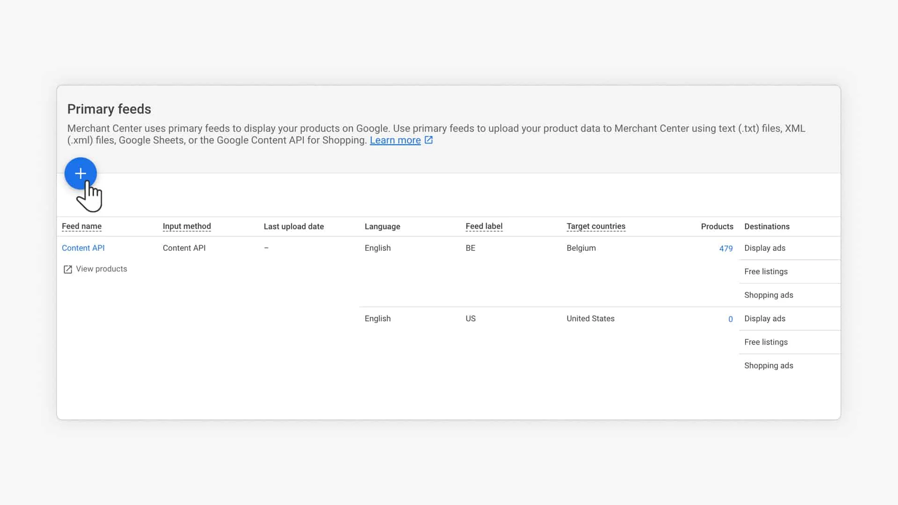This screenshot has height=505, width=898.
Task: Click the Feed label column header
Action: (x=484, y=226)
